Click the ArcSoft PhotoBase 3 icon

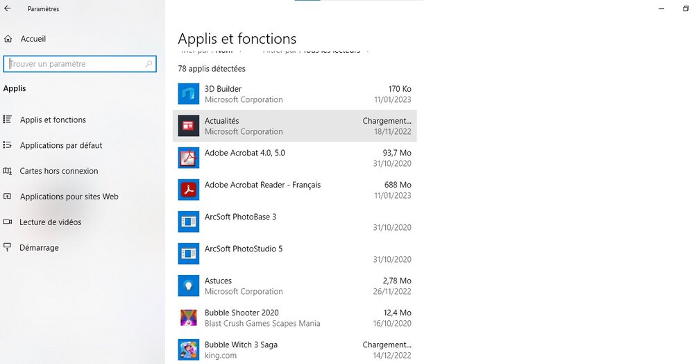coord(189,222)
